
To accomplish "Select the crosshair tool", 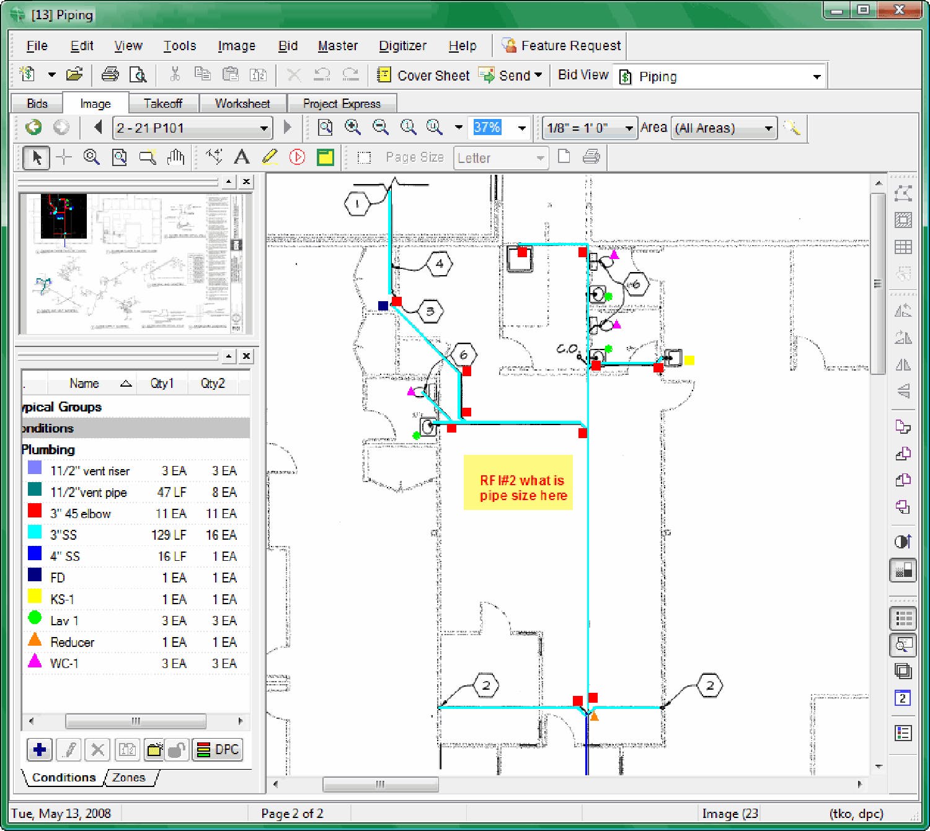I will coord(64,158).
